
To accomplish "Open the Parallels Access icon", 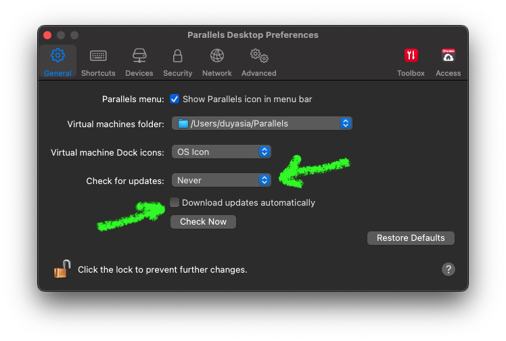I will tap(448, 55).
